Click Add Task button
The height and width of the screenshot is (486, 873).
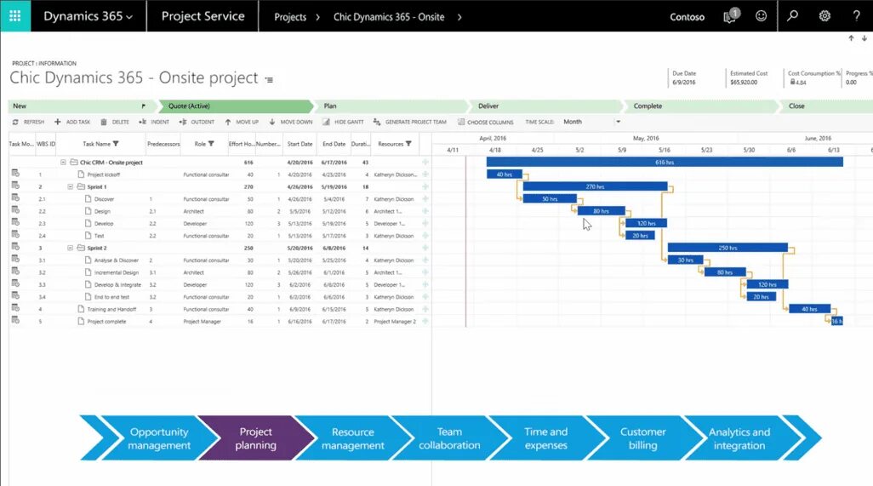point(71,122)
